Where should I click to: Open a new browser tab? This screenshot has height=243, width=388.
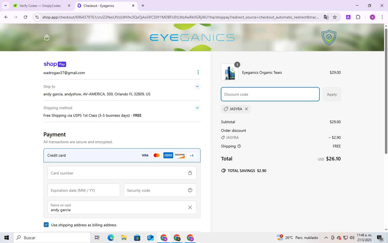pyautogui.click(x=143, y=5)
